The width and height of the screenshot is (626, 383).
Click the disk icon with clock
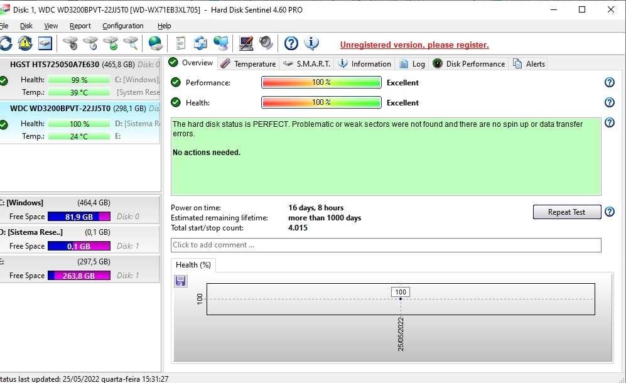[x=90, y=43]
